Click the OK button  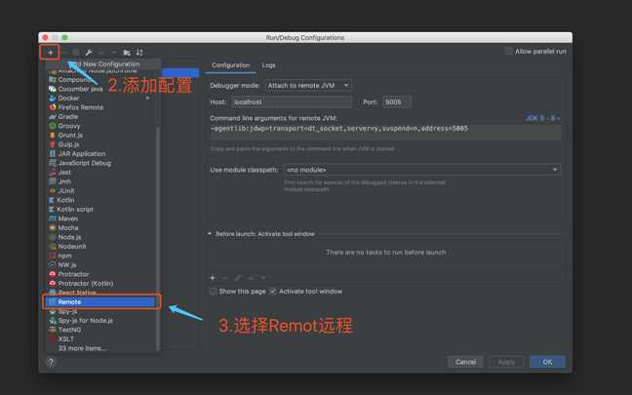coord(547,362)
